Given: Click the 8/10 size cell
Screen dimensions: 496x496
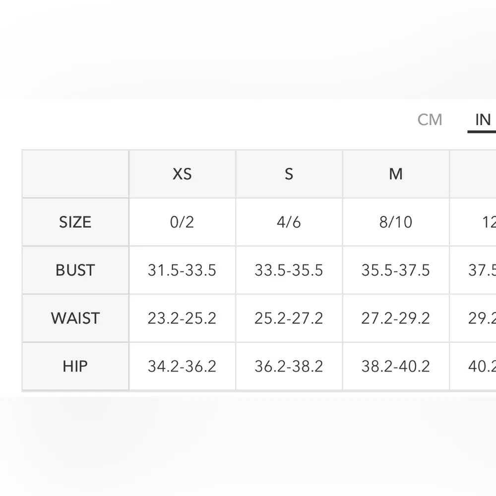Looking at the screenshot, I should pos(395,222).
